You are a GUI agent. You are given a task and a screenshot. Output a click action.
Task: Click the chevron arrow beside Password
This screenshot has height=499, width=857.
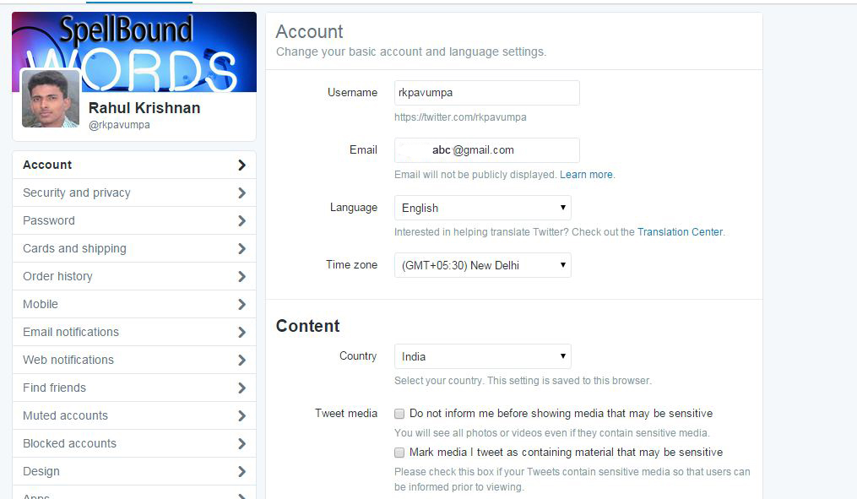(x=241, y=221)
